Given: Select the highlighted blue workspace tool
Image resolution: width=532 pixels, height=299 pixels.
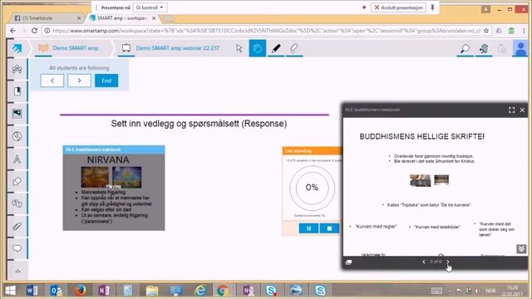Looking at the screenshot, I should pos(258,48).
